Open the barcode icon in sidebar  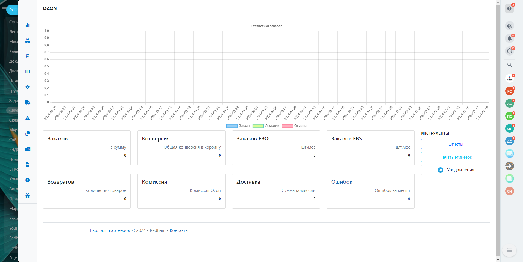(x=28, y=72)
